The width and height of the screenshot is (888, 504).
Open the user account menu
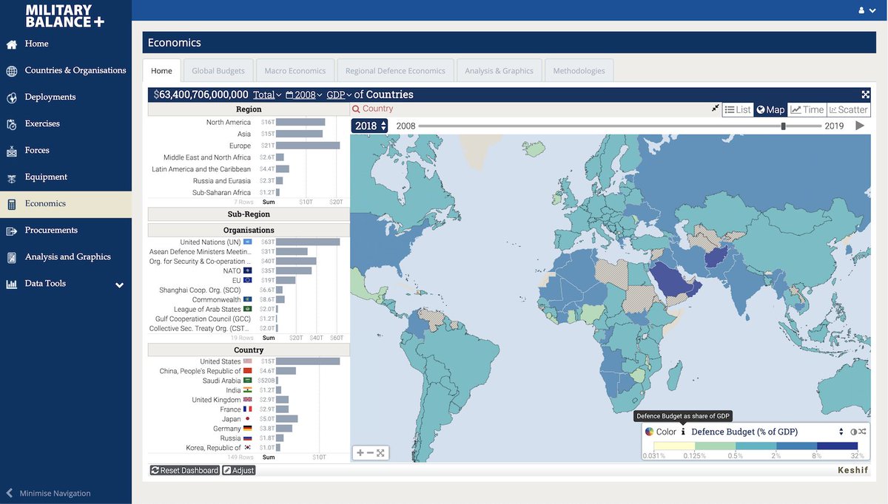[x=867, y=10]
